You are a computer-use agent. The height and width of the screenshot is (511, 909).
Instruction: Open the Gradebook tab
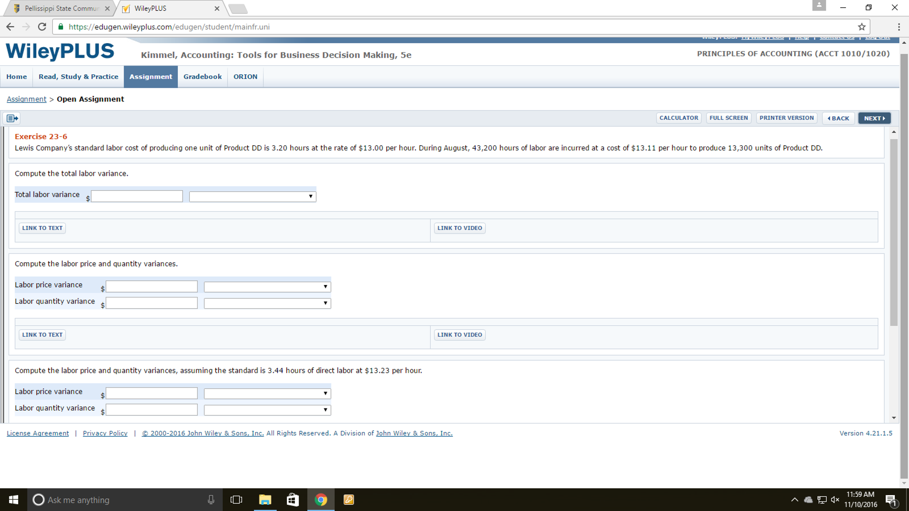pos(203,76)
